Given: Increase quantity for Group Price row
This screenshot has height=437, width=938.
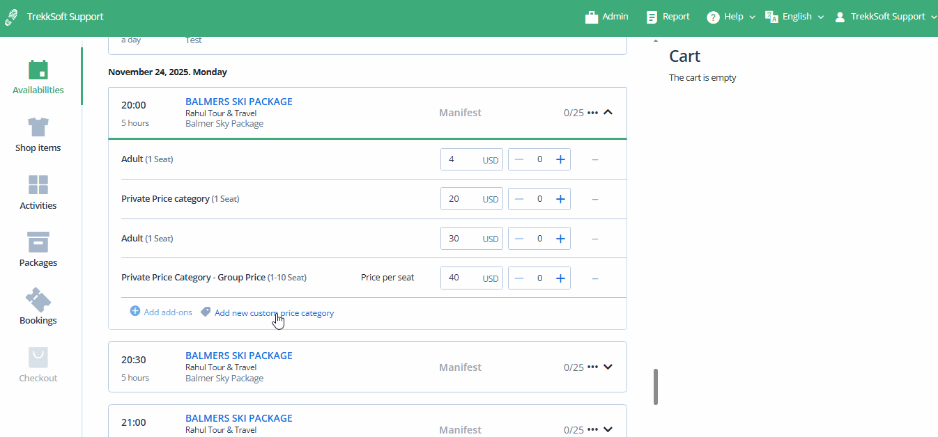Looking at the screenshot, I should (x=560, y=278).
